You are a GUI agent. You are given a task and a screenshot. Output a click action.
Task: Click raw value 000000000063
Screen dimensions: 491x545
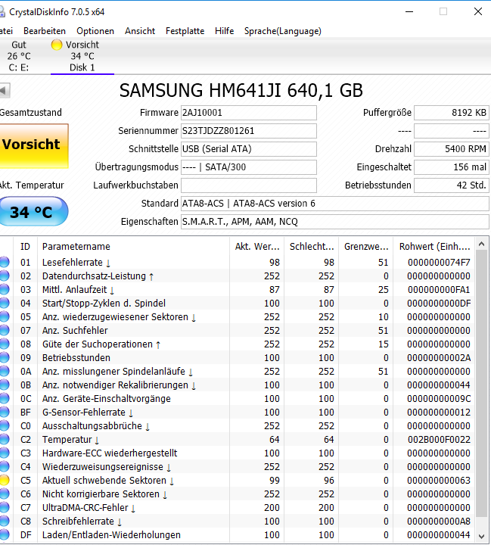coord(439,481)
